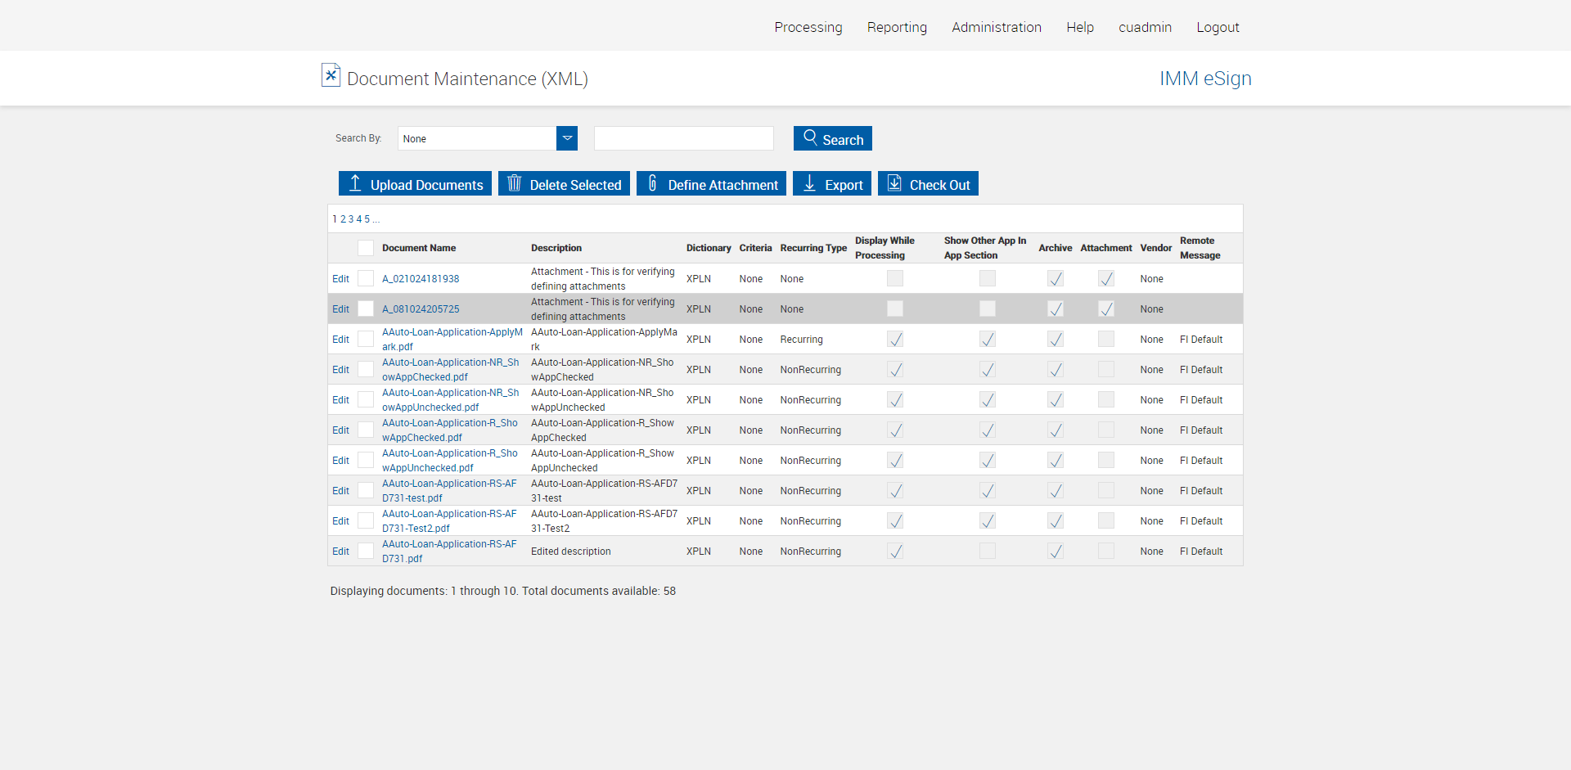
Task: Click the download arrow icon on Export
Action: point(809,183)
